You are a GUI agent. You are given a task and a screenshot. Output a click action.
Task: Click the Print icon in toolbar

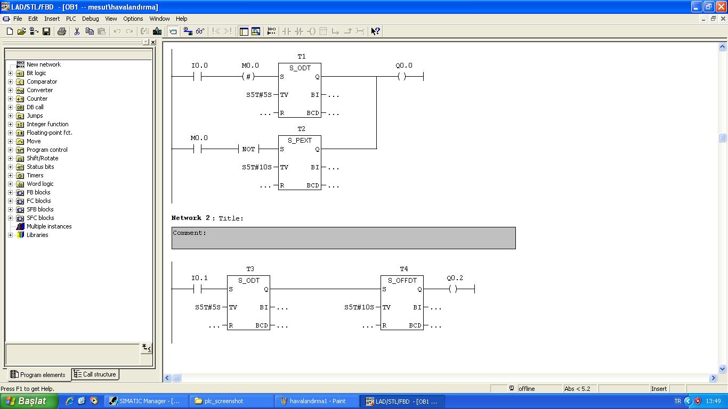(x=61, y=31)
